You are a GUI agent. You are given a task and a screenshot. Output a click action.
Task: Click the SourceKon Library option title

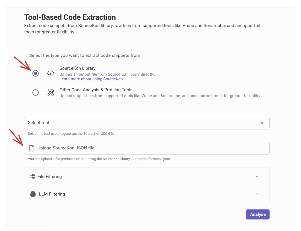tap(77, 68)
